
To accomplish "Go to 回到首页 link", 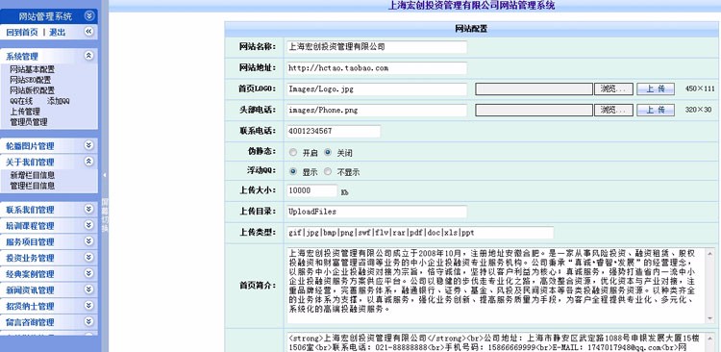I will coord(21,32).
